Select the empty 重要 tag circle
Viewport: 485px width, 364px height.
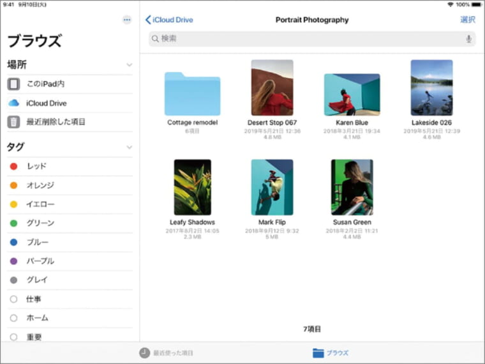point(14,337)
